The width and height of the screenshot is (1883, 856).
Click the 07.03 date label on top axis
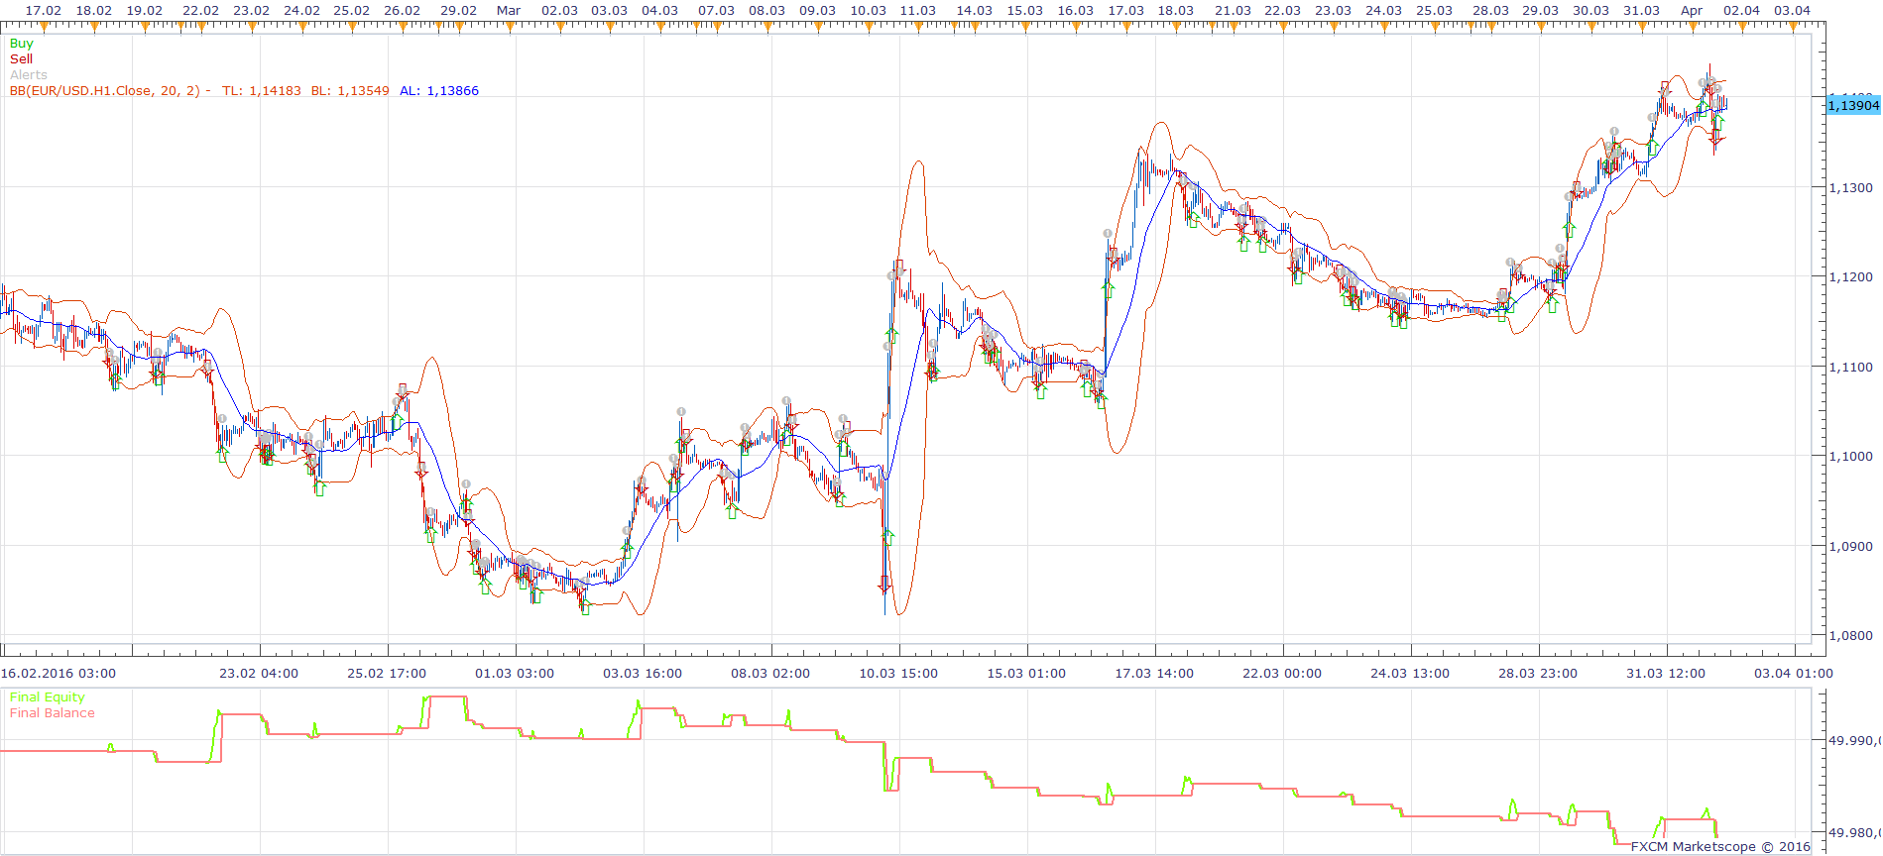pyautogui.click(x=716, y=11)
